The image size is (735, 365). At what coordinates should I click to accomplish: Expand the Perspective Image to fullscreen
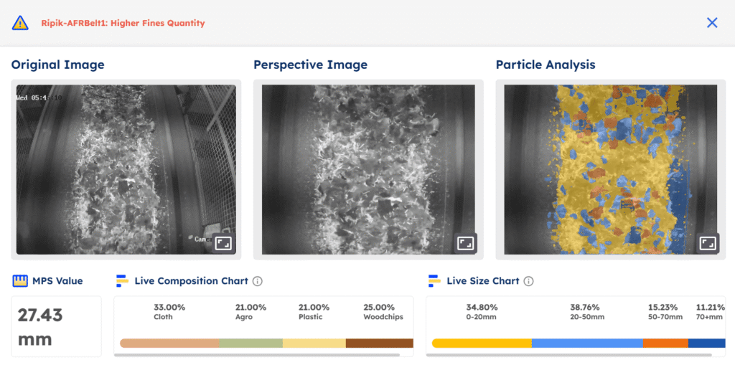(465, 243)
